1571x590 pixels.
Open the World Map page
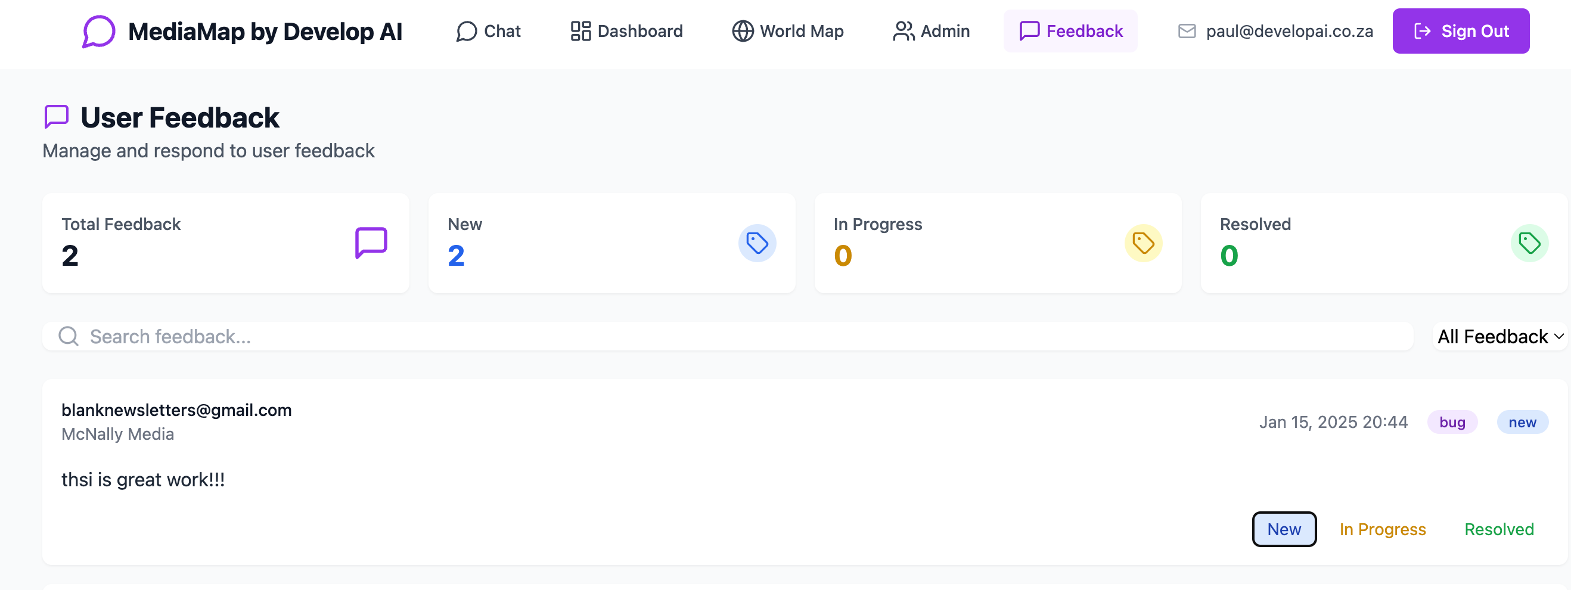coord(787,31)
